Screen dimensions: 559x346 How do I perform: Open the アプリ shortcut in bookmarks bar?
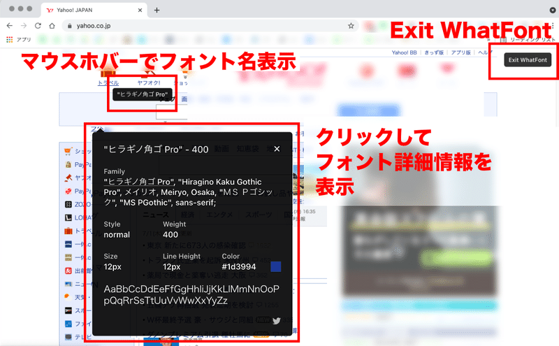tap(20, 40)
